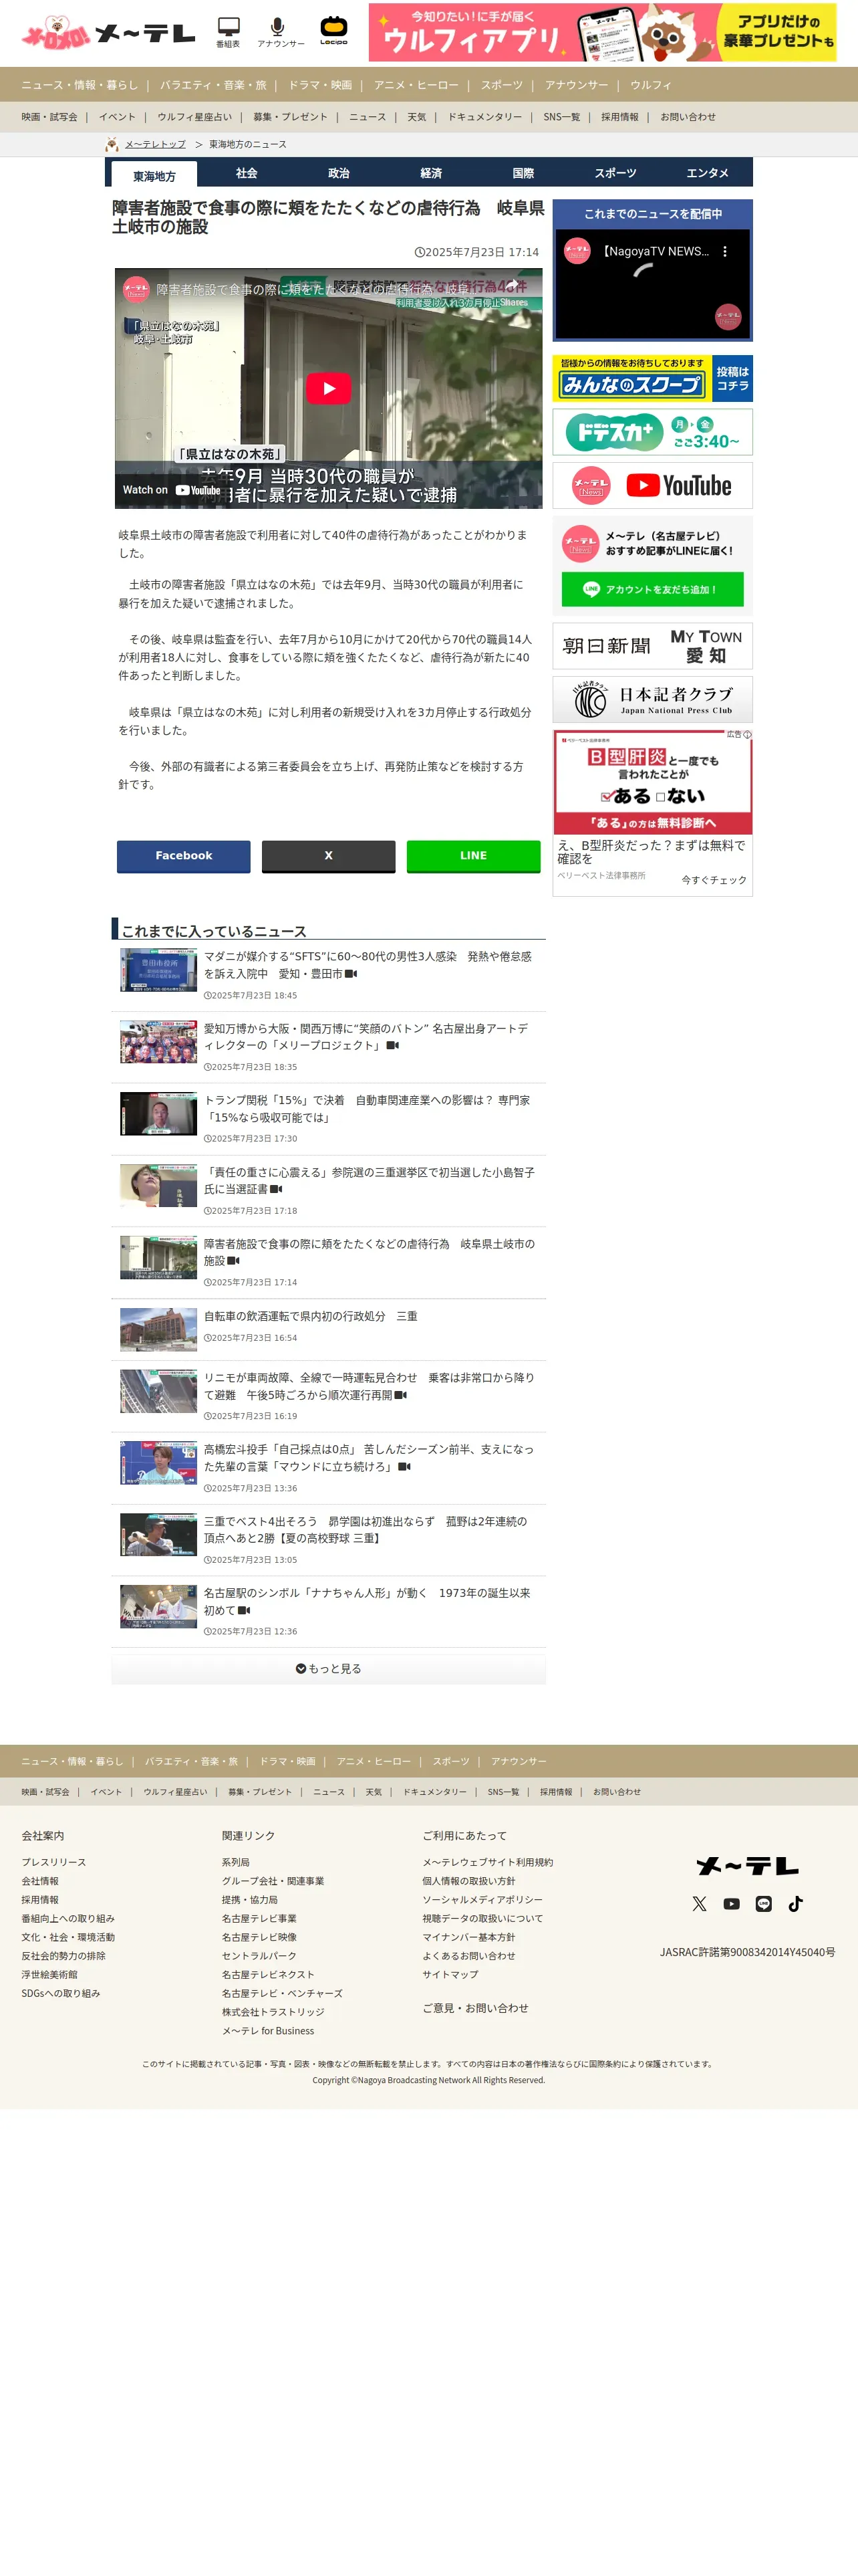Open the みんなのスクープ banner
Viewport: 858px width, 2576px height.
point(652,378)
